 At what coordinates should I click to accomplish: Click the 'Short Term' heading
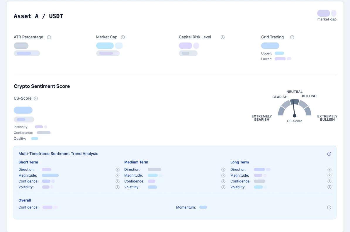pyautogui.click(x=28, y=162)
